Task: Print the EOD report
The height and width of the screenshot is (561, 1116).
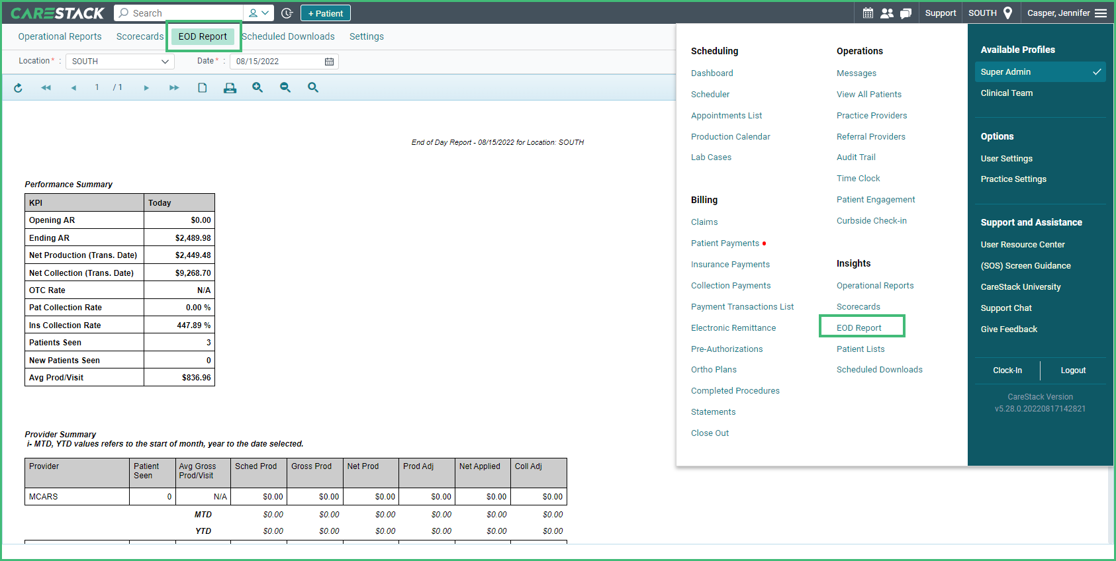Action: point(230,87)
